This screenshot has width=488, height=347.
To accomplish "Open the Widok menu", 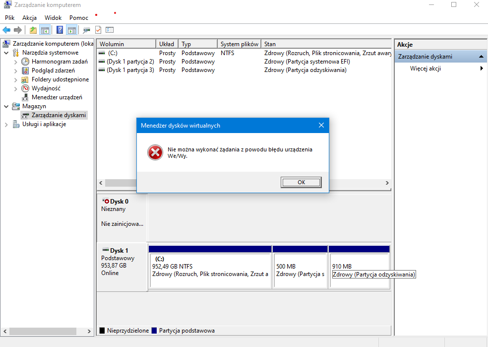I will pos(53,17).
